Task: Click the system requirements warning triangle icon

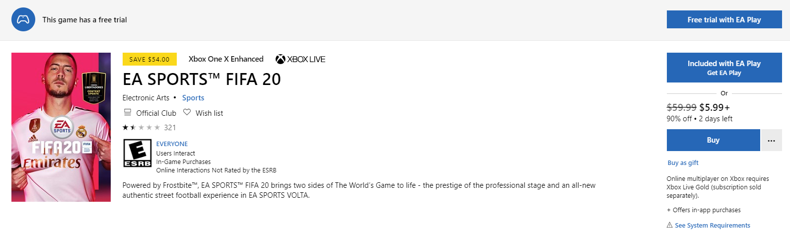Action: [669, 225]
